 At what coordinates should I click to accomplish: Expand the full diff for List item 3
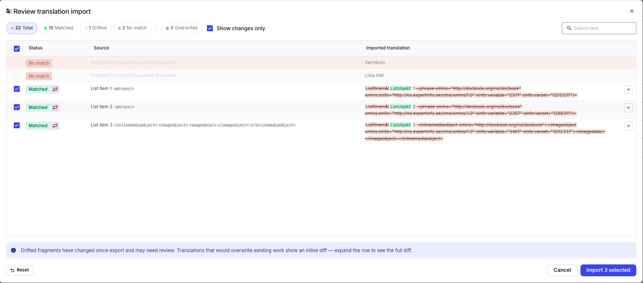click(x=628, y=126)
